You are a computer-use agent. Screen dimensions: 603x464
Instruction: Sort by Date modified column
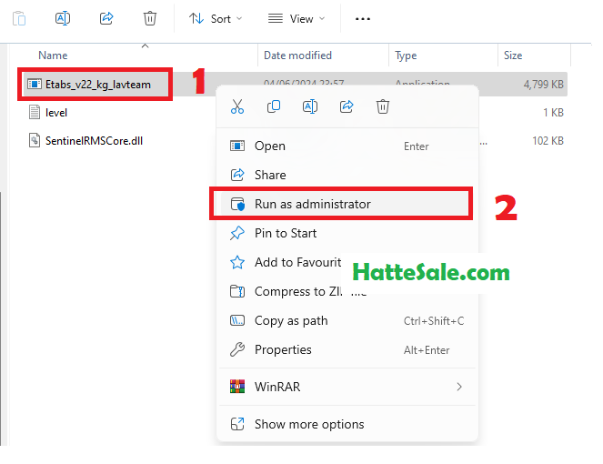[297, 55]
